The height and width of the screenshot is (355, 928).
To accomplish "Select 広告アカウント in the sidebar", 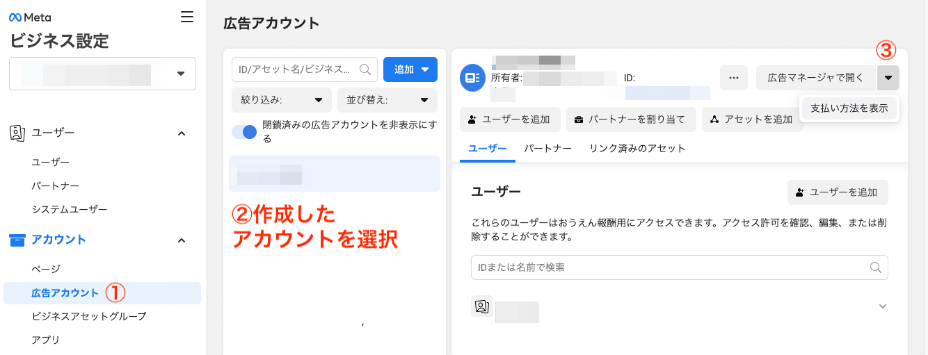I will tap(102, 293).
